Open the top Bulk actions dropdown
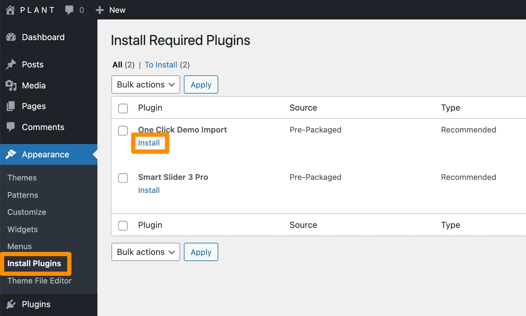 pos(146,84)
